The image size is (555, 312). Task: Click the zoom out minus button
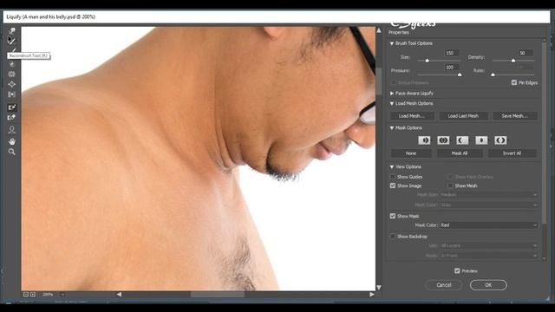click(26, 295)
